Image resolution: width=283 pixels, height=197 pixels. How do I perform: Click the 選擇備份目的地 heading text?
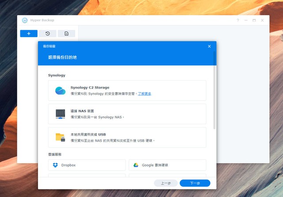[62, 58]
